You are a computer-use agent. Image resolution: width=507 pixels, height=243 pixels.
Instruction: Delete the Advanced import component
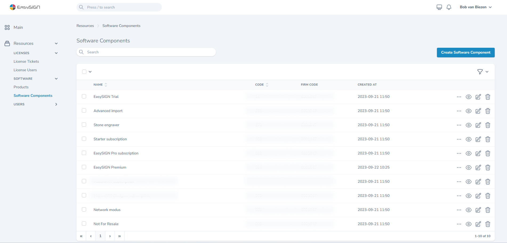(x=488, y=111)
